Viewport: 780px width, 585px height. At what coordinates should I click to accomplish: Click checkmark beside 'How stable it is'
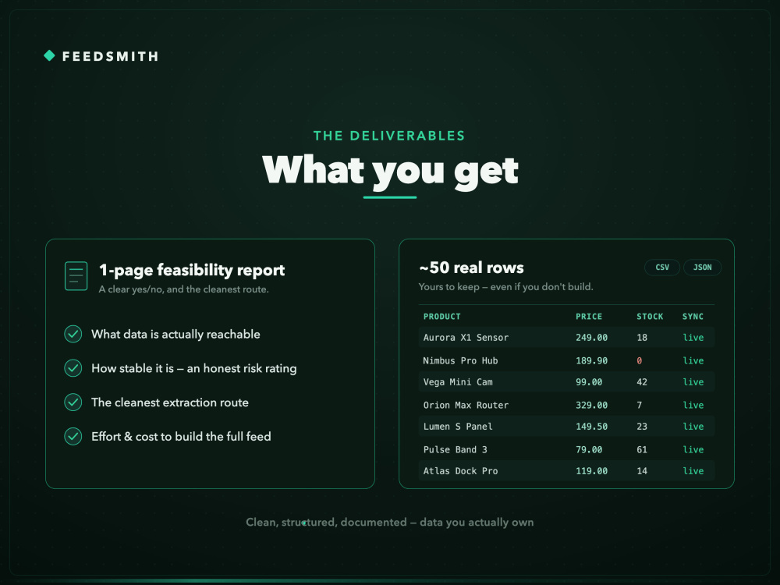tap(73, 368)
